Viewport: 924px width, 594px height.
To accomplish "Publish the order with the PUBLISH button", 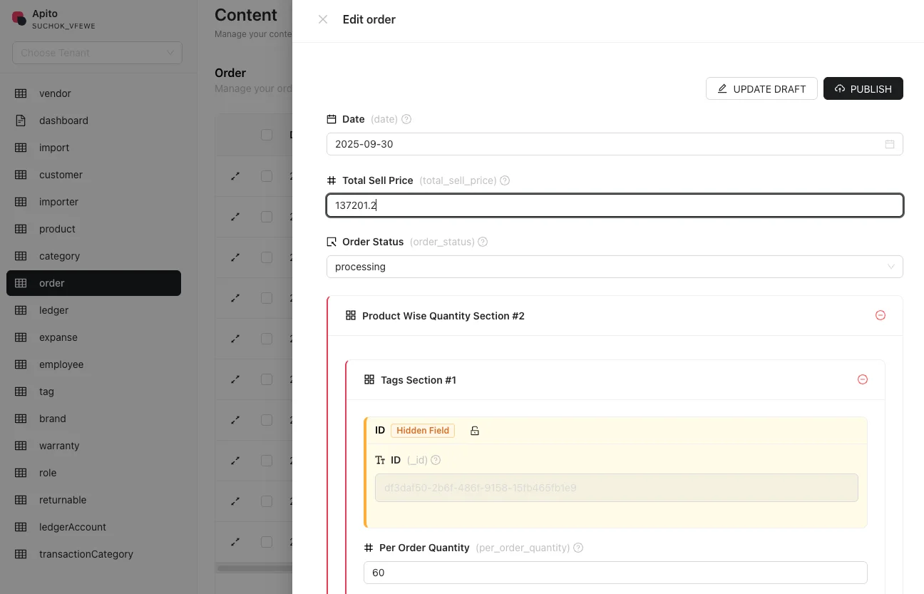I will [x=863, y=88].
